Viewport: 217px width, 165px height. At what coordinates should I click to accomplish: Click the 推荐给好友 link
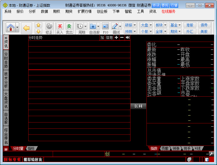[x=33, y=159]
